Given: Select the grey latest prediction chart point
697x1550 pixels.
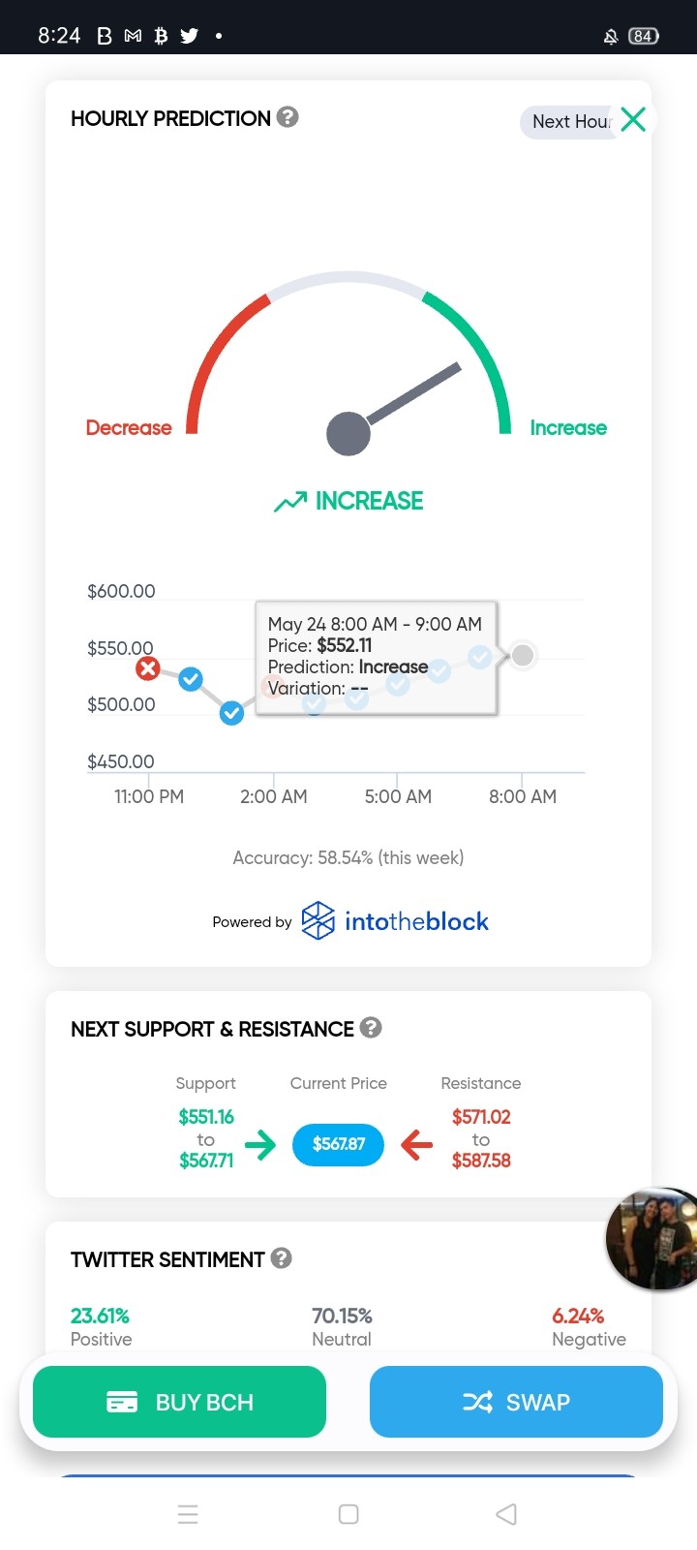Looking at the screenshot, I should click(523, 656).
